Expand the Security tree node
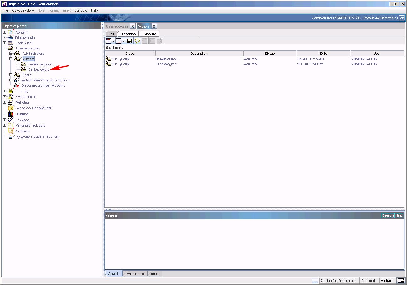This screenshot has height=285, width=407. point(4,91)
